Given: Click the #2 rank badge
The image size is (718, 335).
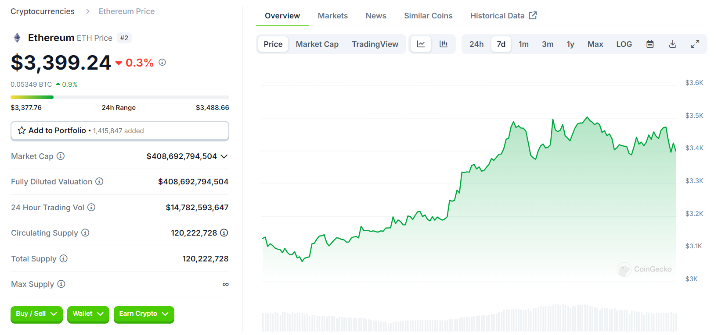Looking at the screenshot, I should pos(124,38).
